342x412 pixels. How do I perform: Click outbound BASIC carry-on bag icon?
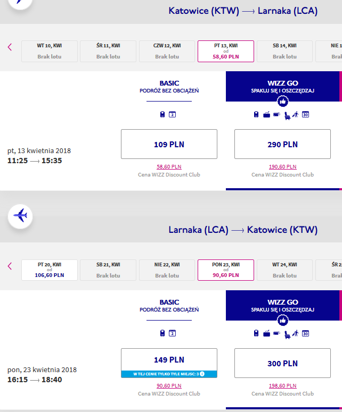pos(162,114)
